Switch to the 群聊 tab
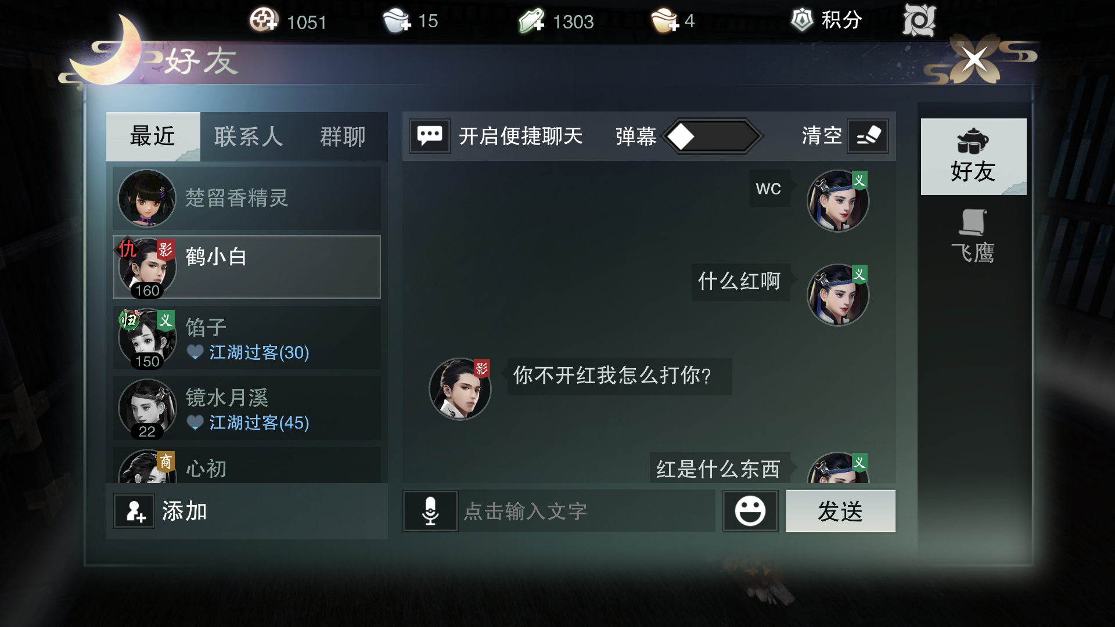The height and width of the screenshot is (627, 1115). (343, 137)
